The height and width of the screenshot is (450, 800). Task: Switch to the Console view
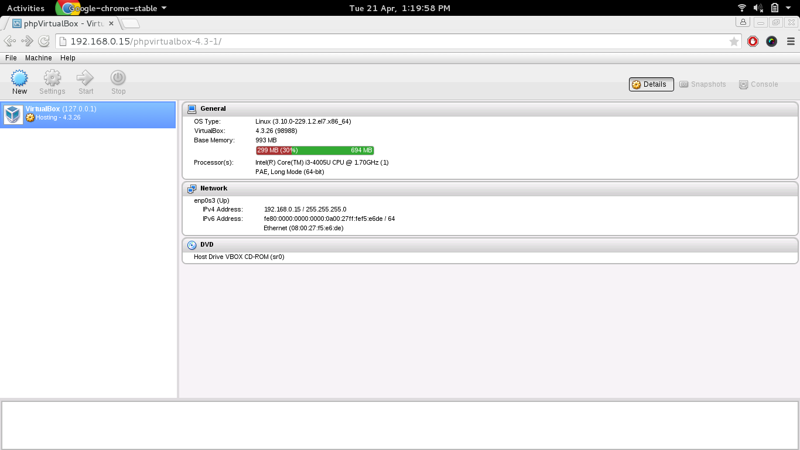point(758,84)
